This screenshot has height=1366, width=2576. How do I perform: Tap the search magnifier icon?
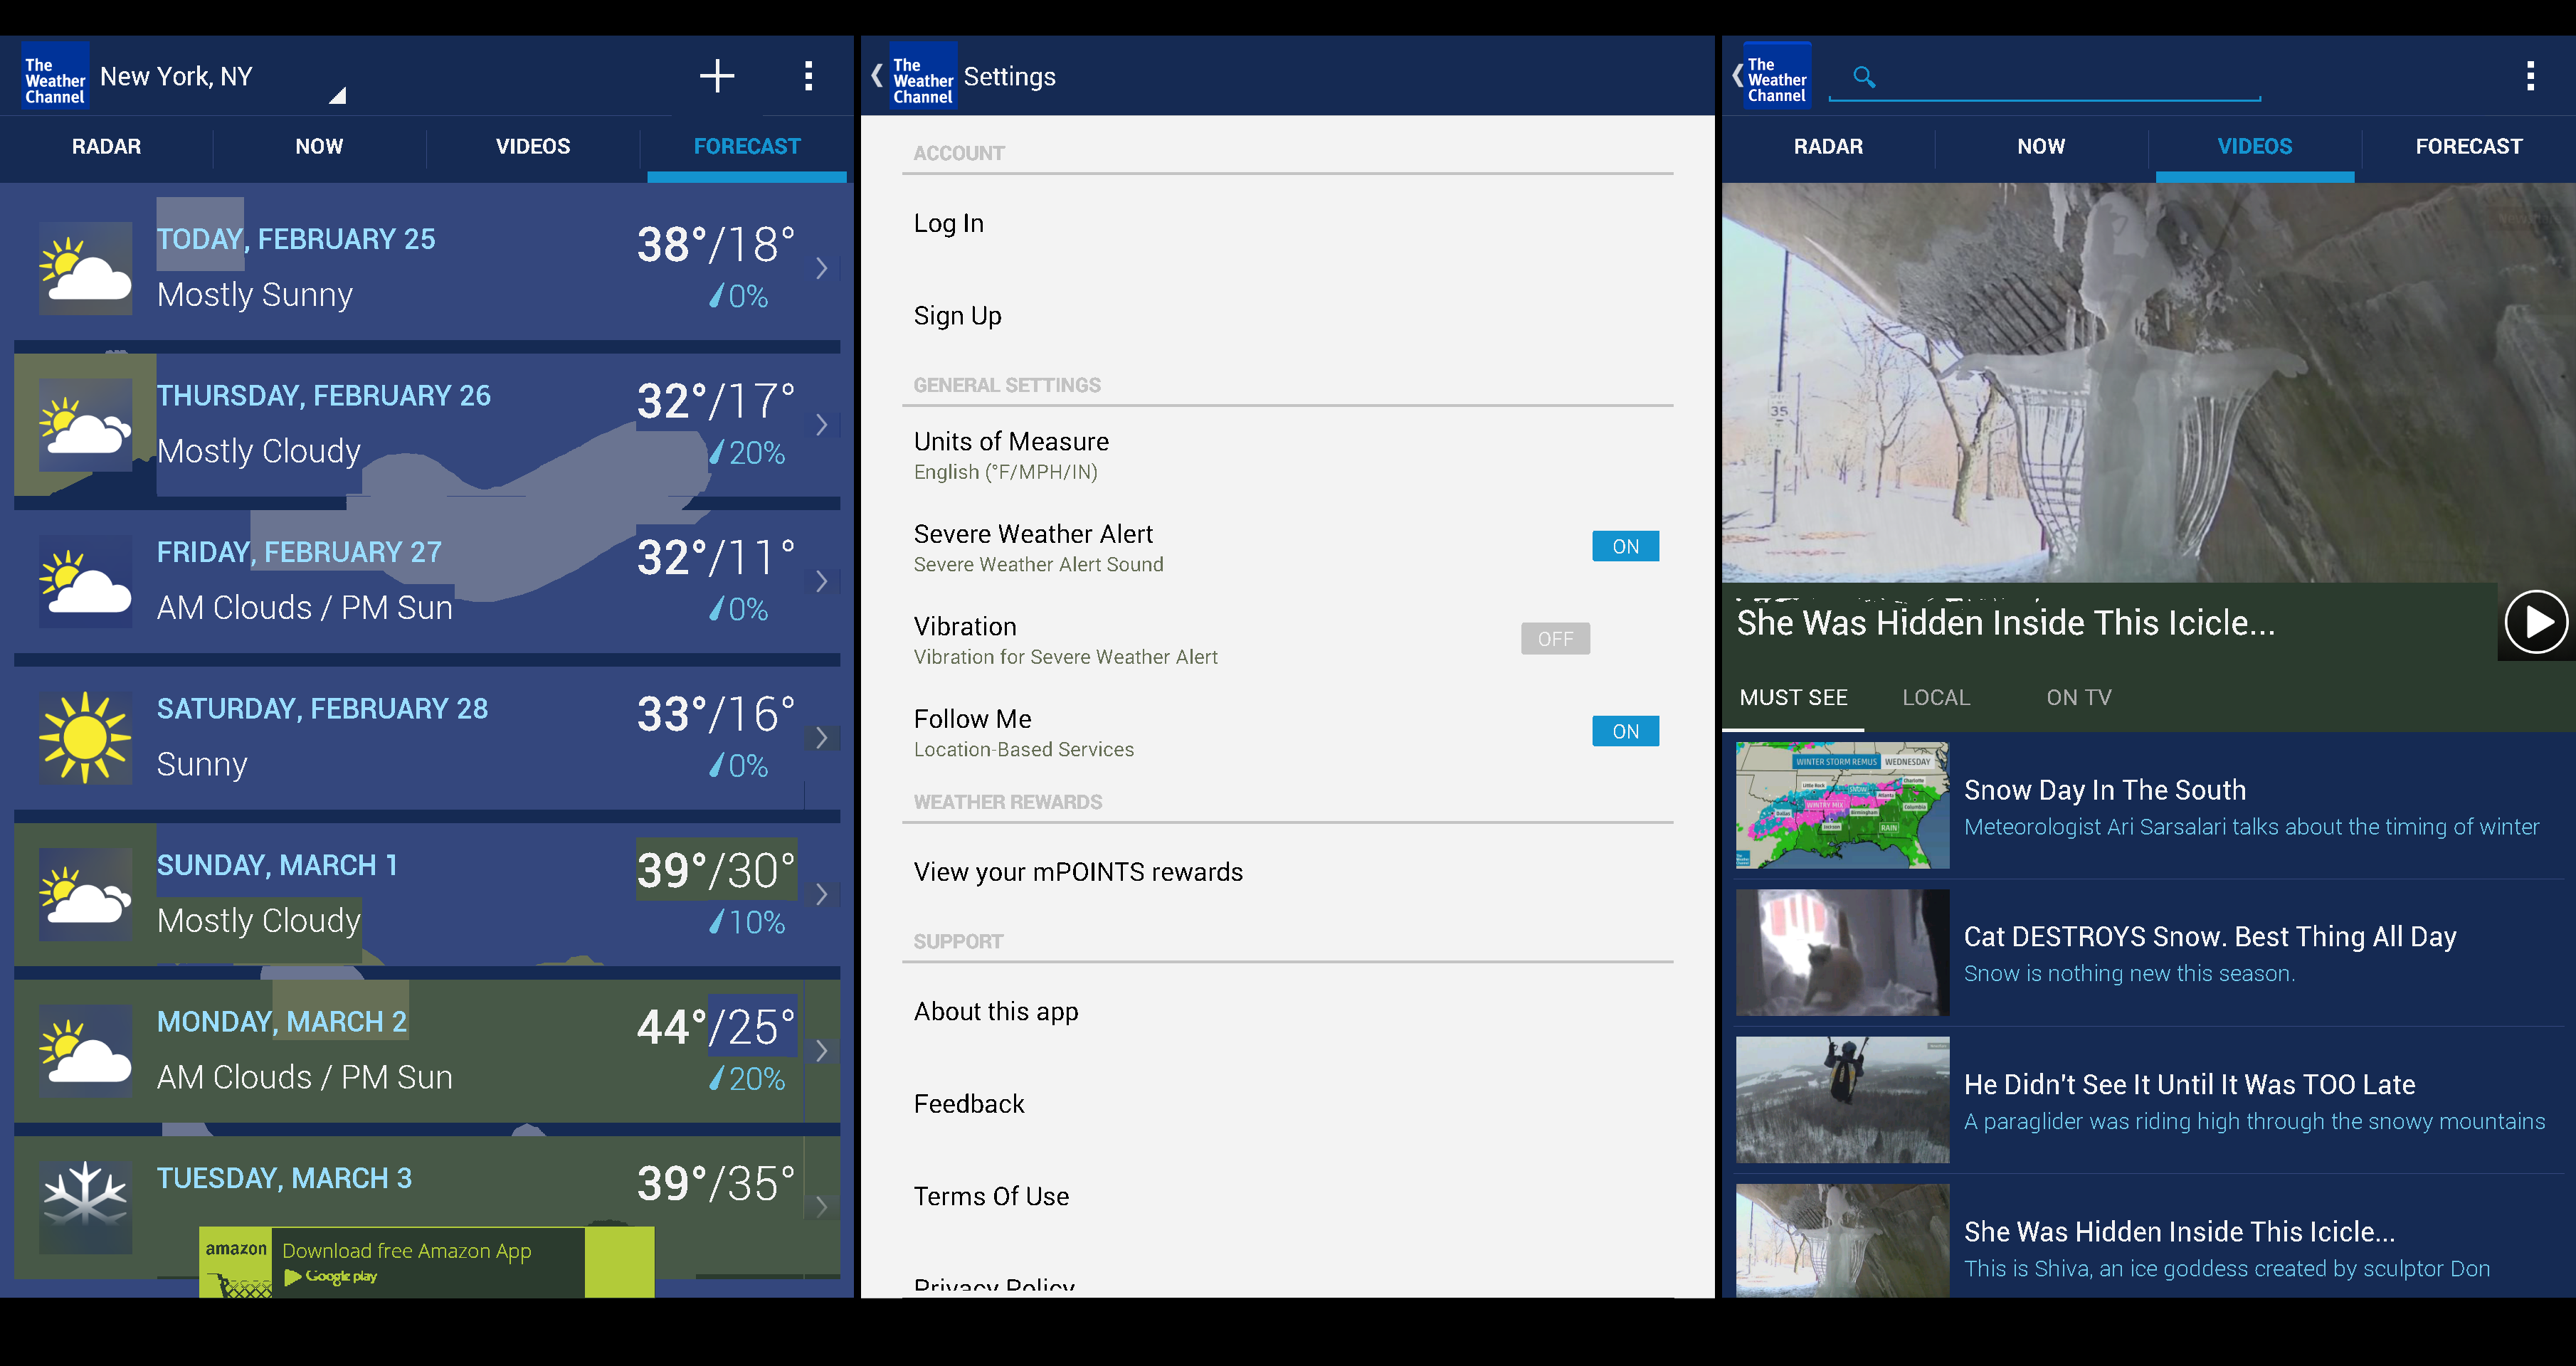(x=1863, y=76)
